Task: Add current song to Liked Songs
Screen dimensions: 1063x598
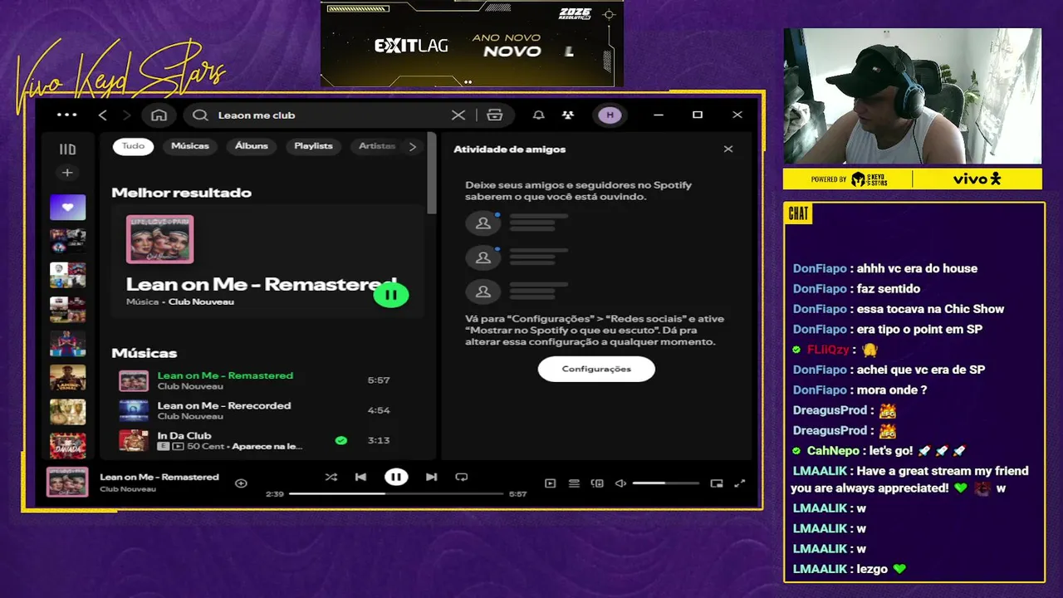Action: pos(241,483)
